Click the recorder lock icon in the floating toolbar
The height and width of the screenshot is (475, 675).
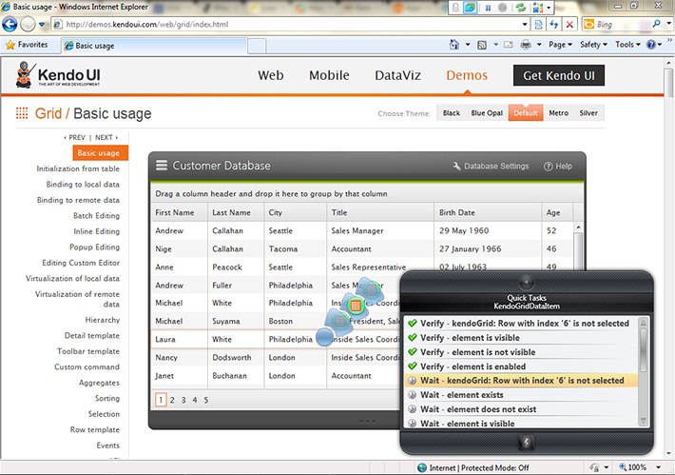coord(455,8)
